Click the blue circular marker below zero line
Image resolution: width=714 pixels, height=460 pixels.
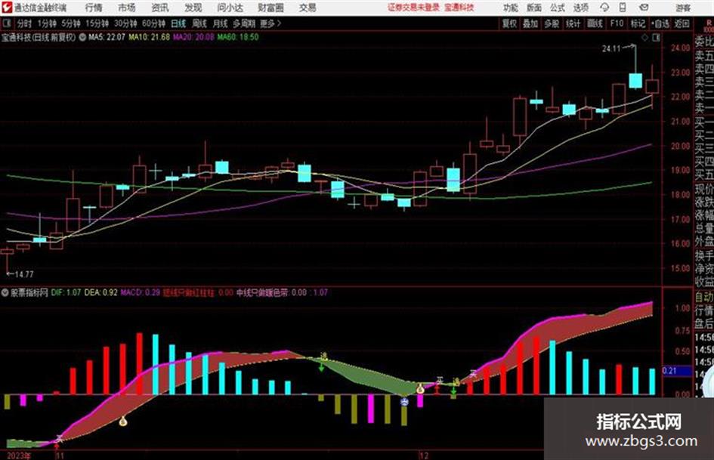coord(404,402)
